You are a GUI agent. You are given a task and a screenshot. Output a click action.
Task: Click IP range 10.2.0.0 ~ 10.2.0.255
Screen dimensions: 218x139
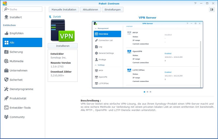pyautogui.click(x=174, y=76)
